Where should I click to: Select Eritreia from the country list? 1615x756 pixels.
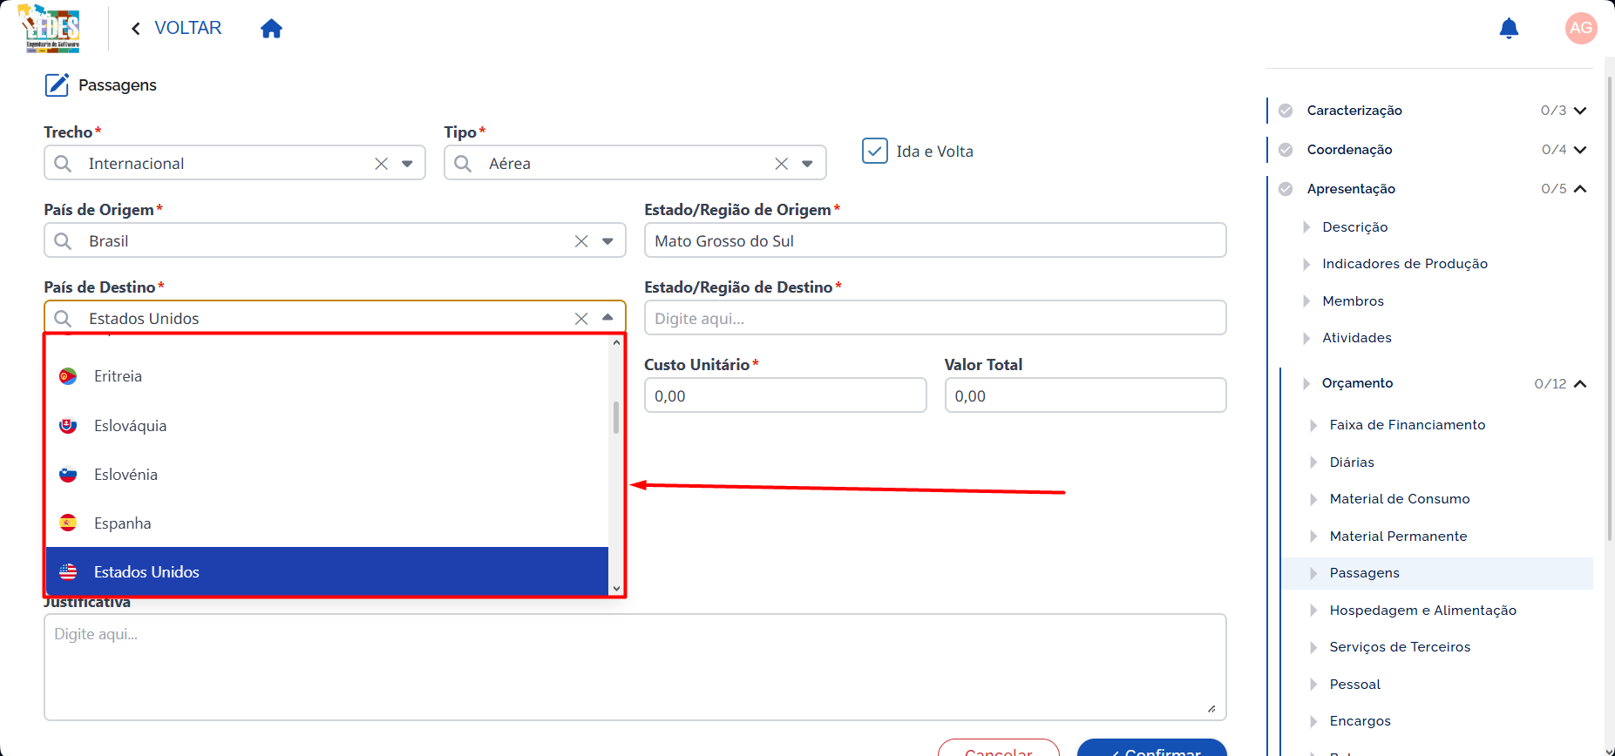[x=327, y=376]
